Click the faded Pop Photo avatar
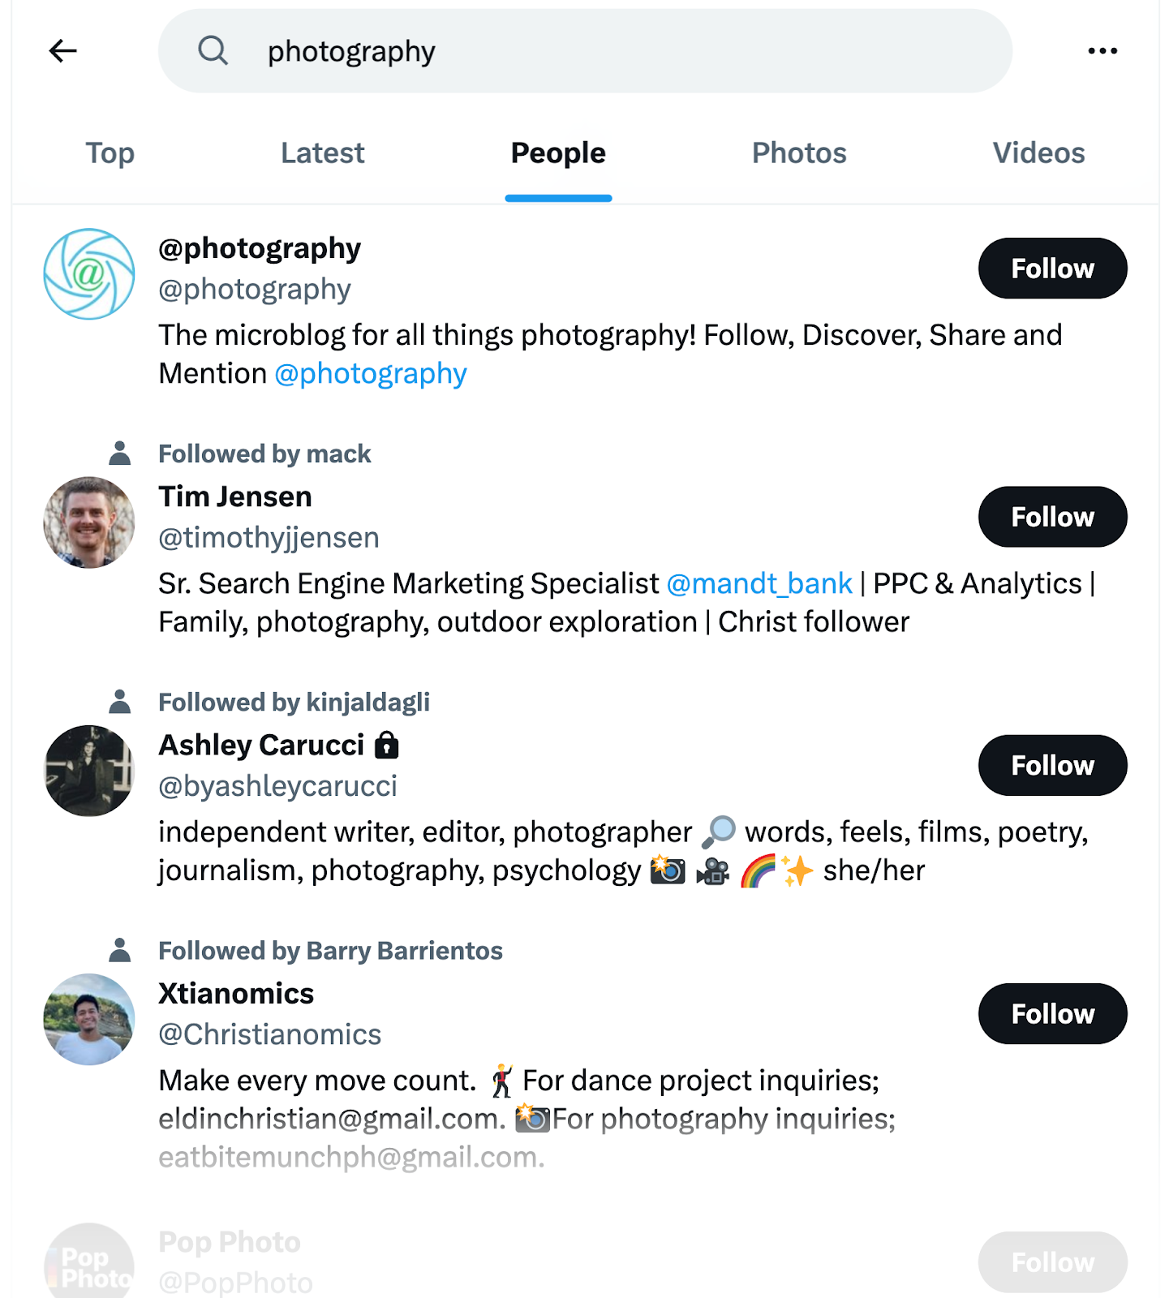This screenshot has width=1169, height=1298. coord(88,1261)
